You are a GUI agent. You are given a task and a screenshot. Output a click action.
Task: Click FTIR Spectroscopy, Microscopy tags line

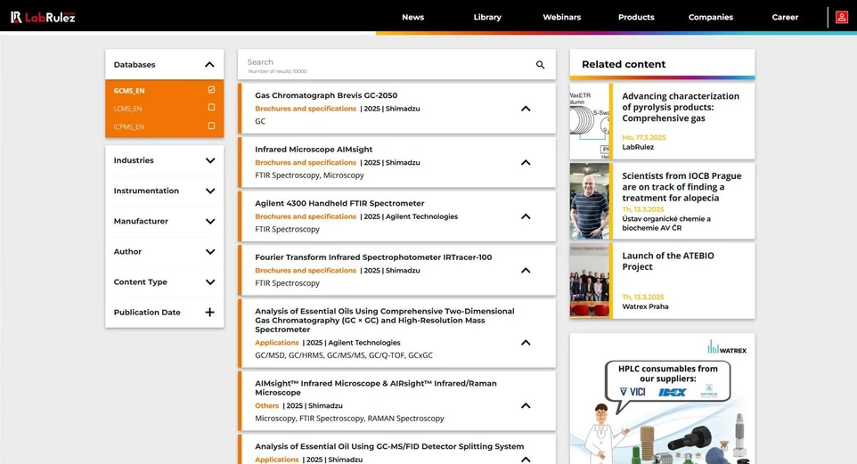click(309, 175)
